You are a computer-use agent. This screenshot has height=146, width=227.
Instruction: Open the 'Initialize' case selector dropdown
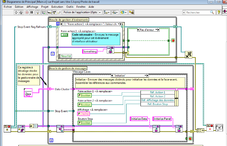[x=145, y=76]
